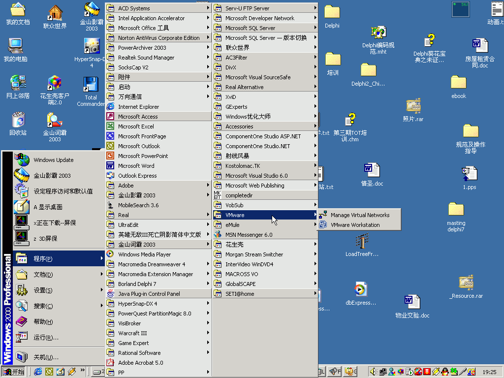This screenshot has width=504, height=378.
Task: Choose 关机(U)... from the Start menu
Action: tap(59, 357)
